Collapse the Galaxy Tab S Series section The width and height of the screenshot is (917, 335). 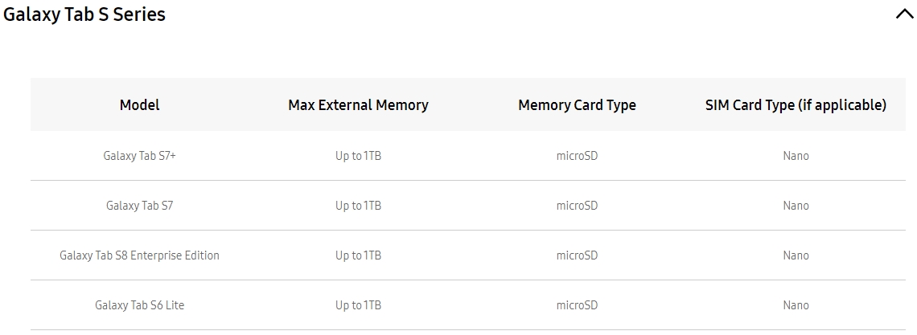tap(903, 14)
